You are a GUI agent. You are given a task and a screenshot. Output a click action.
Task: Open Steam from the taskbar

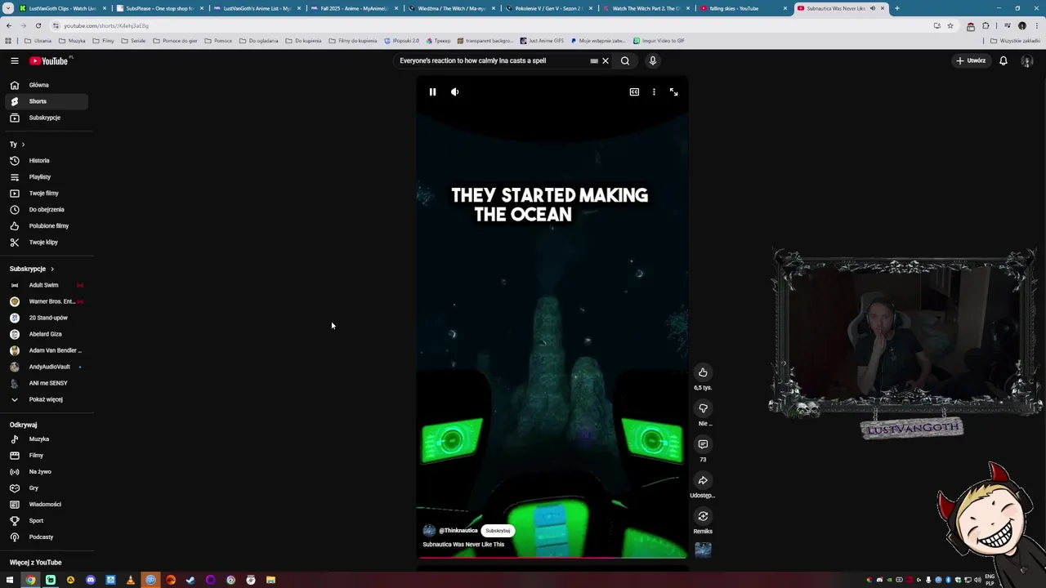pyautogui.click(x=190, y=580)
